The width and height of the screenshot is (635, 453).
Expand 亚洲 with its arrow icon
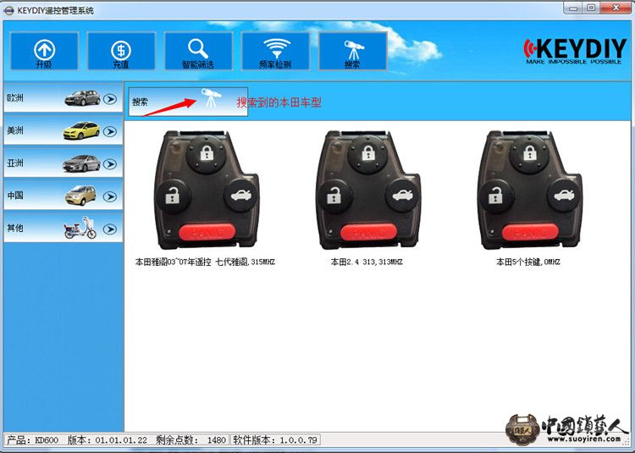point(110,164)
